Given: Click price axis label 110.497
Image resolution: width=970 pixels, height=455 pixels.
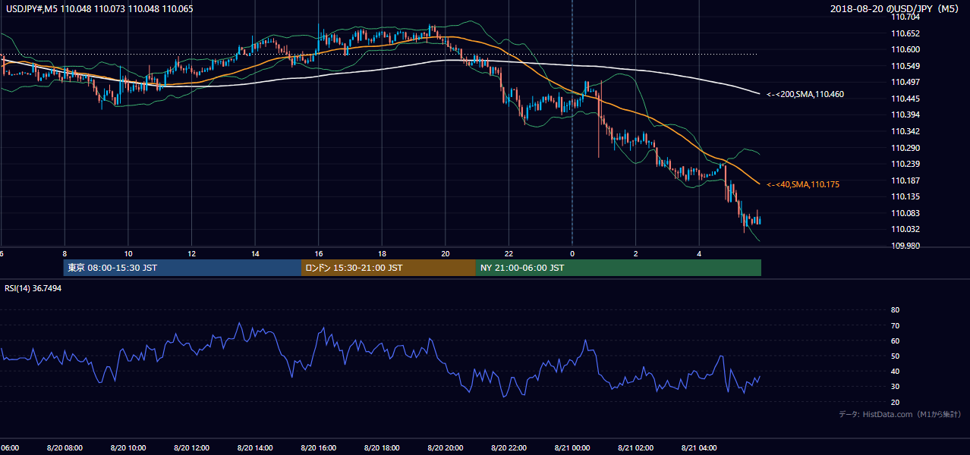Looking at the screenshot, I should point(905,82).
